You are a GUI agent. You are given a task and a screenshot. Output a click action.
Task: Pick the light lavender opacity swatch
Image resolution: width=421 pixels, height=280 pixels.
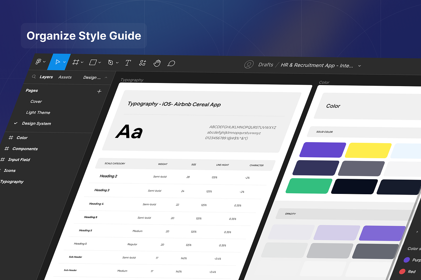tap(337, 233)
